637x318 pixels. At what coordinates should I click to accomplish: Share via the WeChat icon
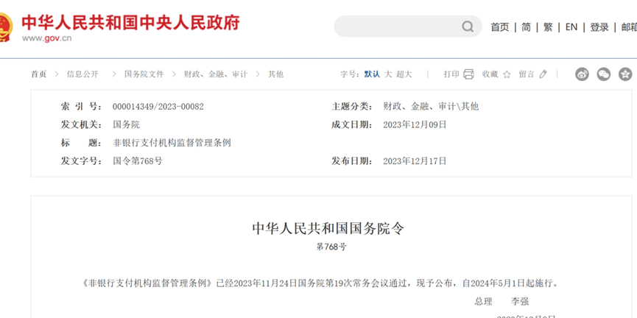click(604, 74)
